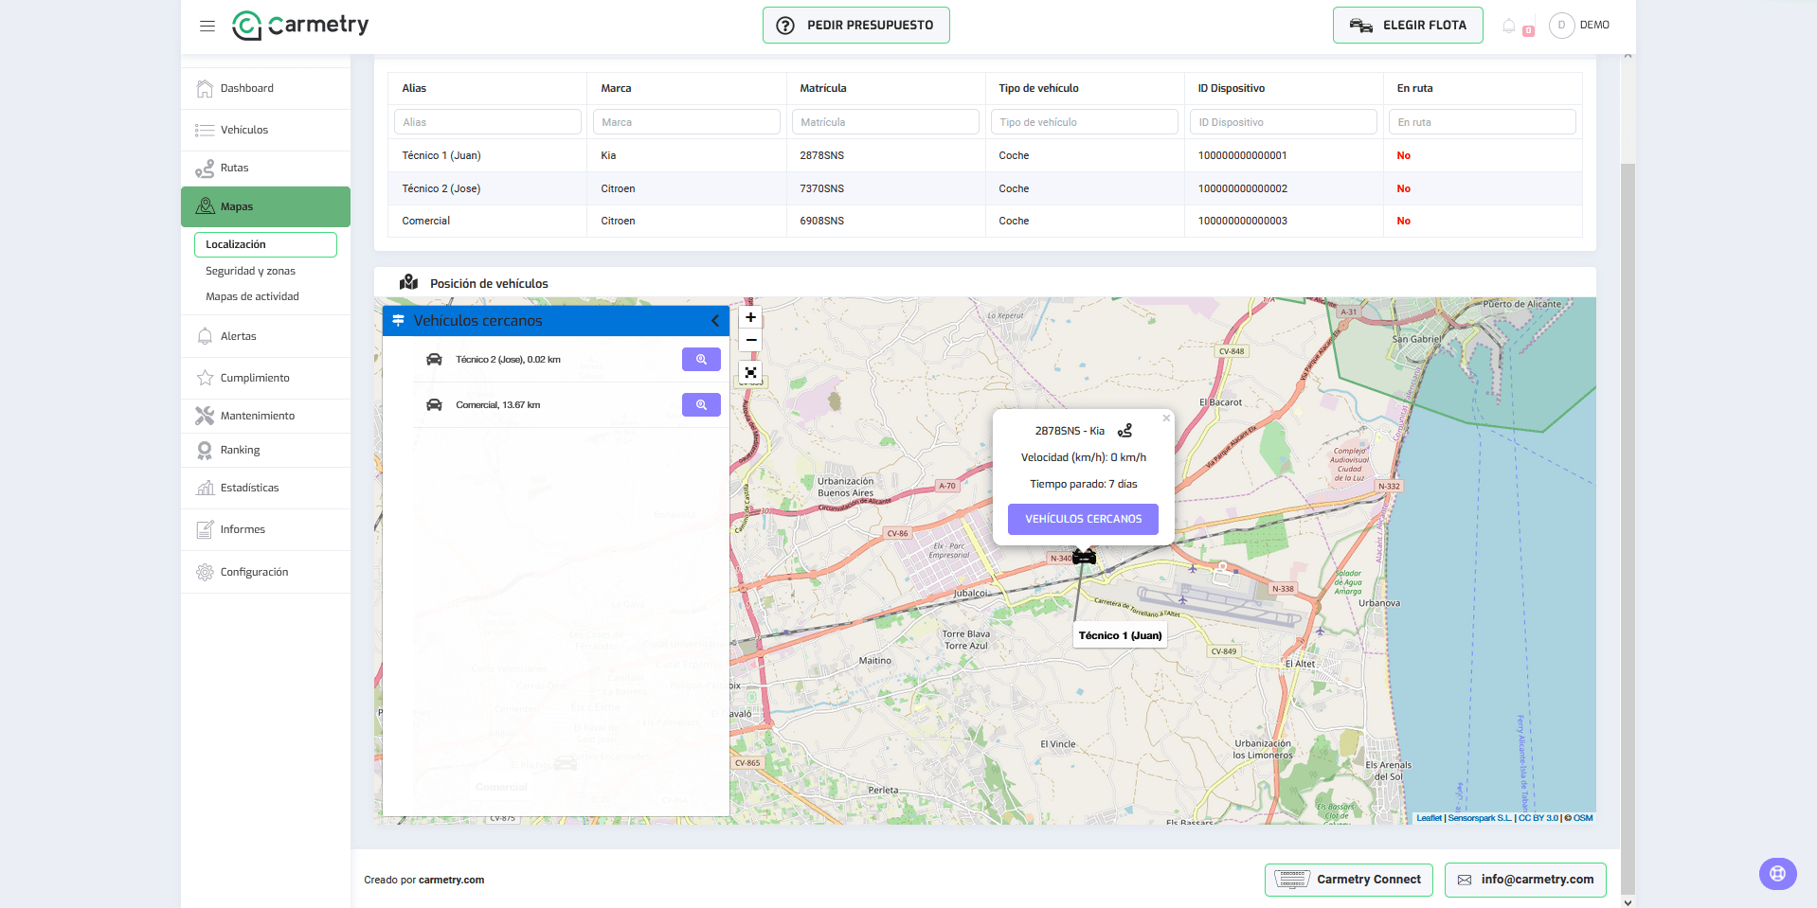The height and width of the screenshot is (908, 1817).
Task: Open the Leaflet attribution link
Action: (1429, 818)
